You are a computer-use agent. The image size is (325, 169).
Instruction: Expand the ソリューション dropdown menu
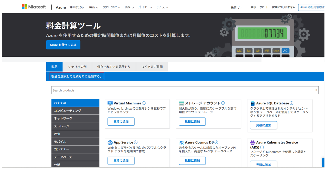pyautogui.click(x=111, y=7)
